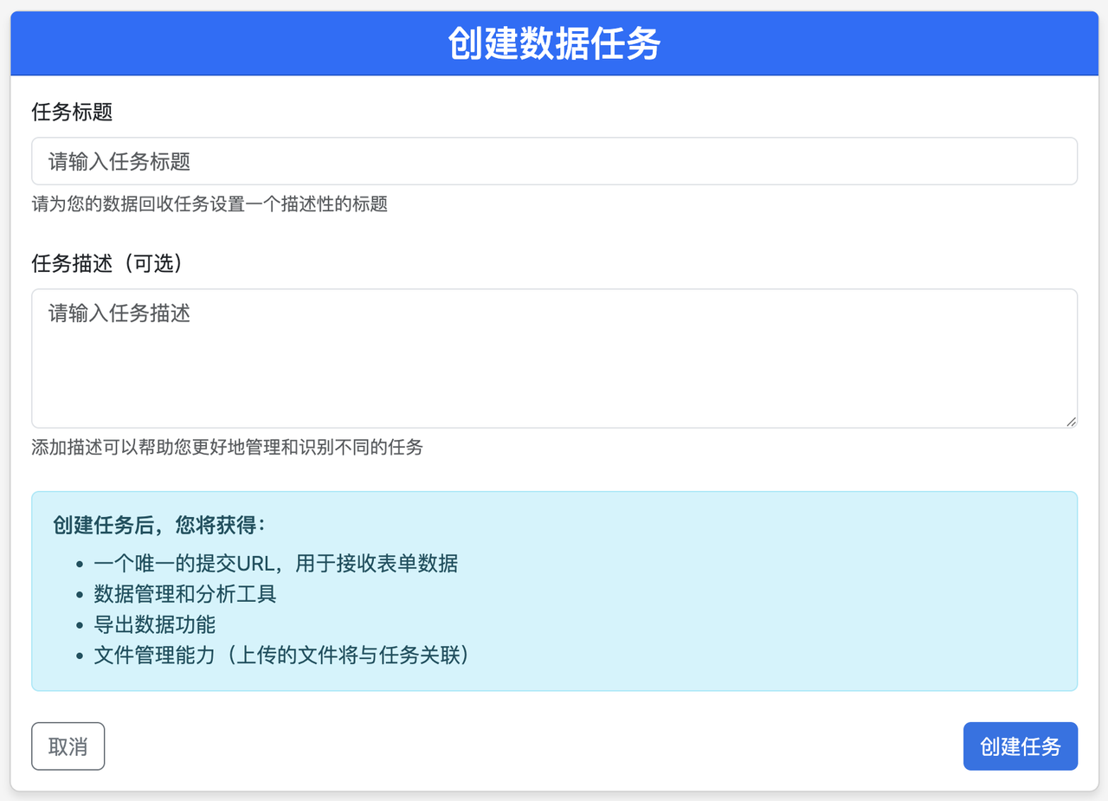The width and height of the screenshot is (1108, 801).
Task: Click the bullet dot before 导出数据功能
Action: (x=80, y=625)
